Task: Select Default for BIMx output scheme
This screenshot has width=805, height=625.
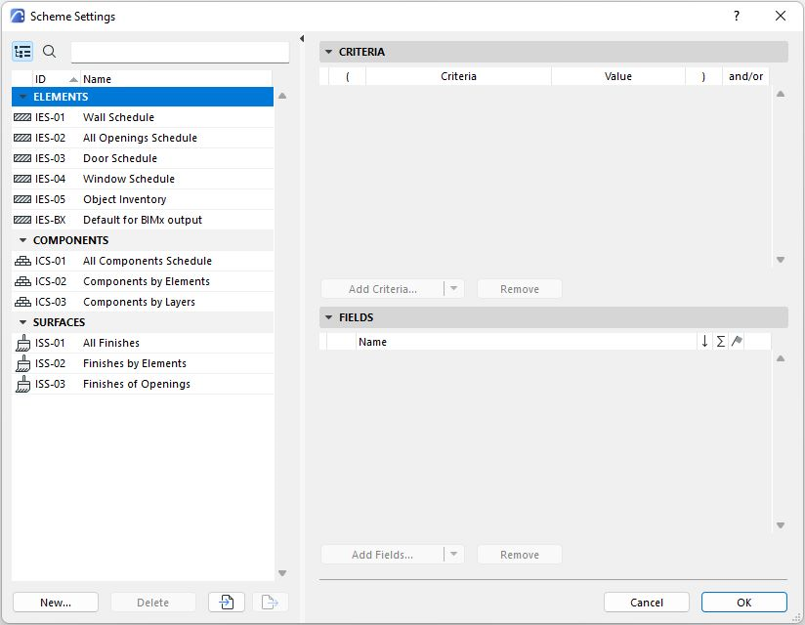Action: (143, 220)
